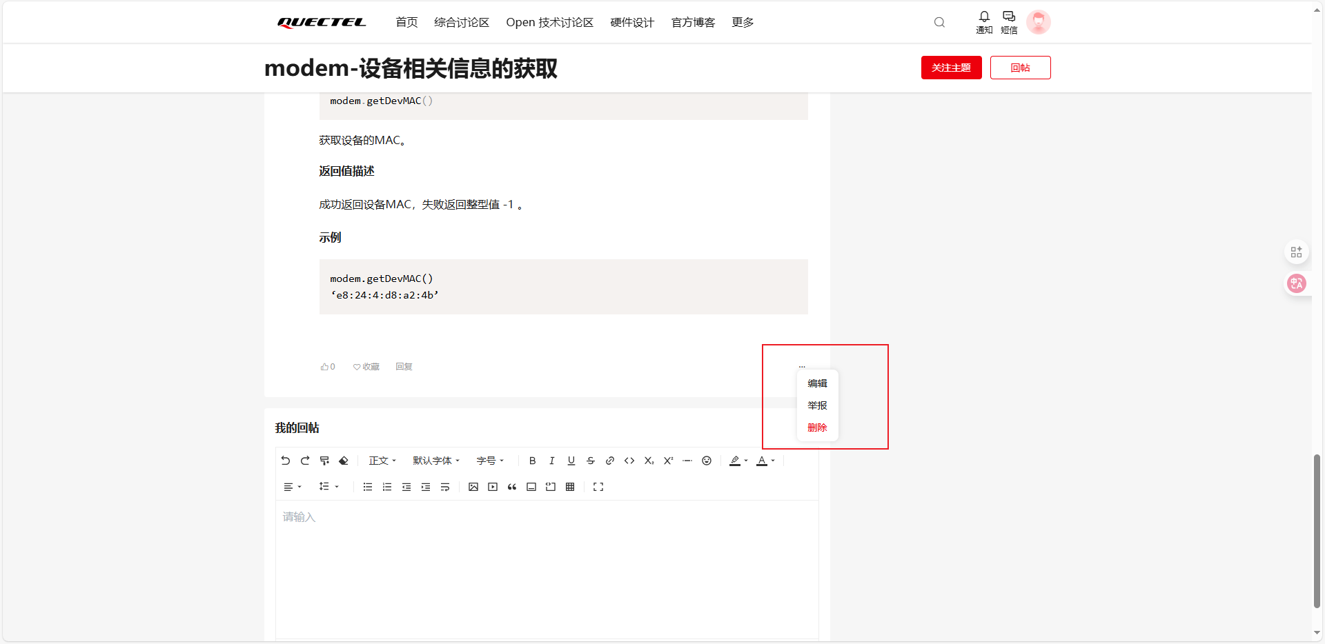Open the text alignment dropdown
The height and width of the screenshot is (644, 1325).
click(293, 487)
